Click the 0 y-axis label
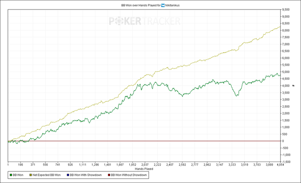The width and height of the screenshot is (301, 183). 283,141
